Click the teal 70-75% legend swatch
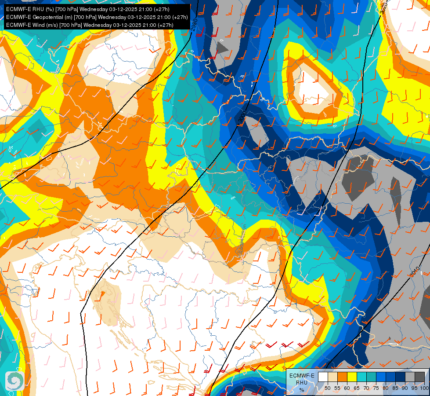Image resolution: width=430 pixels, height=396 pixels. 371,377
